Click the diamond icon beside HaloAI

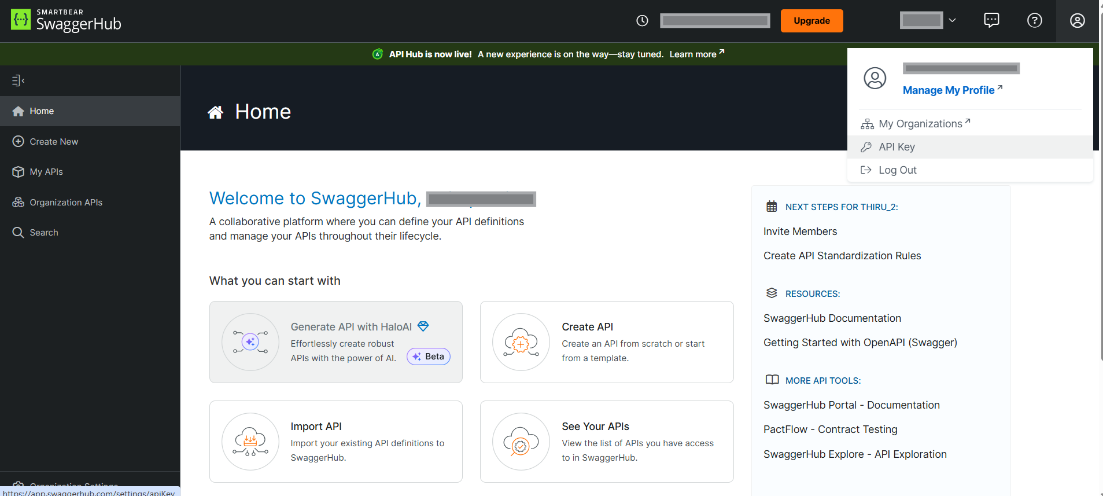point(423,326)
